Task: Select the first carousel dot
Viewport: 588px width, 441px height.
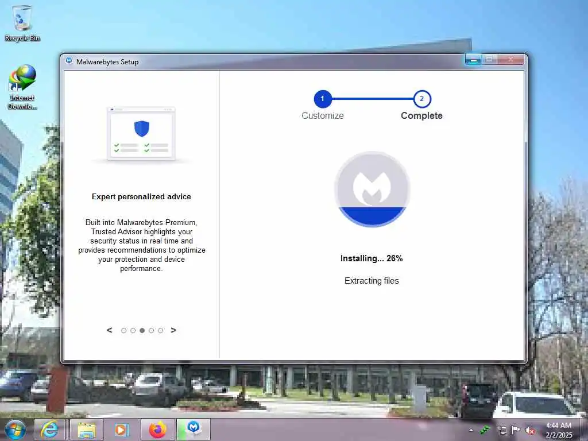Action: click(x=124, y=330)
